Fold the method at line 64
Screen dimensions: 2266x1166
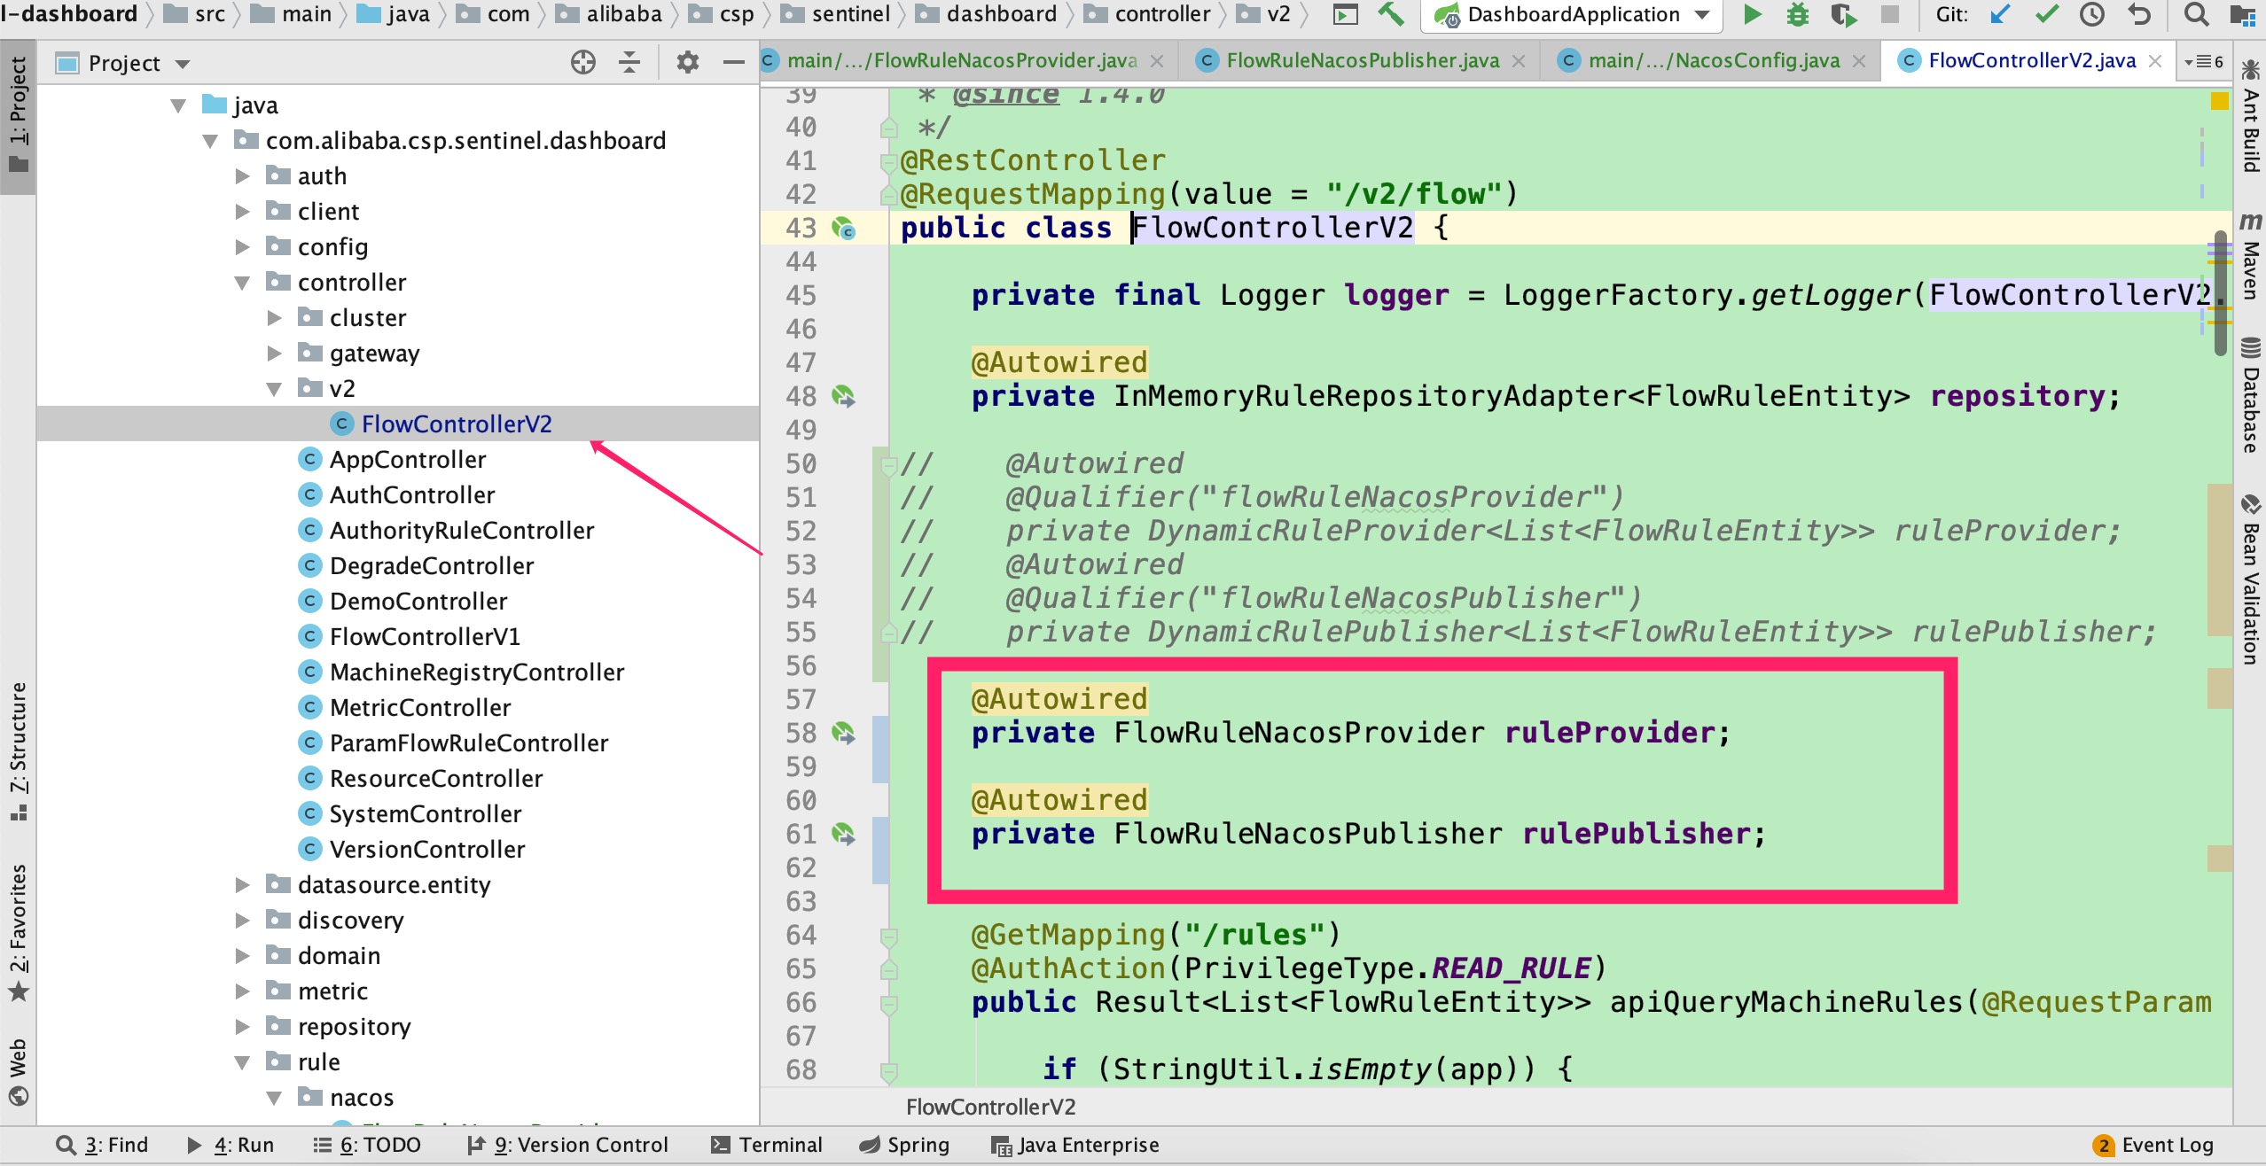point(888,936)
